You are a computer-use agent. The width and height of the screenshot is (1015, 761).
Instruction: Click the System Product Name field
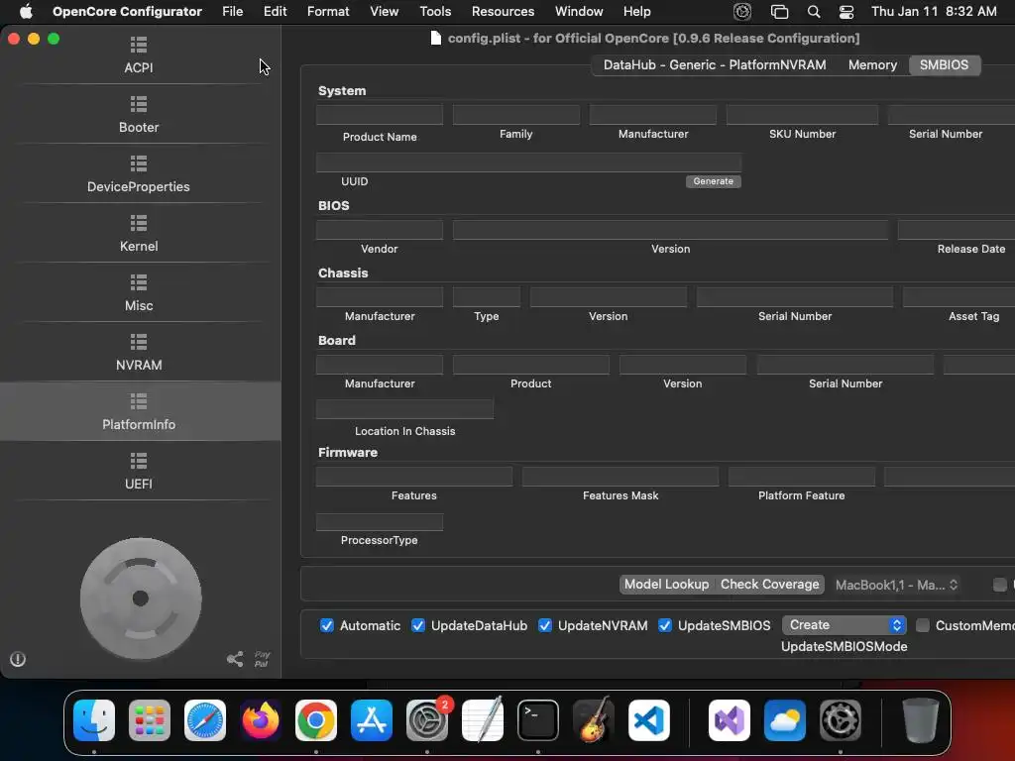tap(380, 115)
